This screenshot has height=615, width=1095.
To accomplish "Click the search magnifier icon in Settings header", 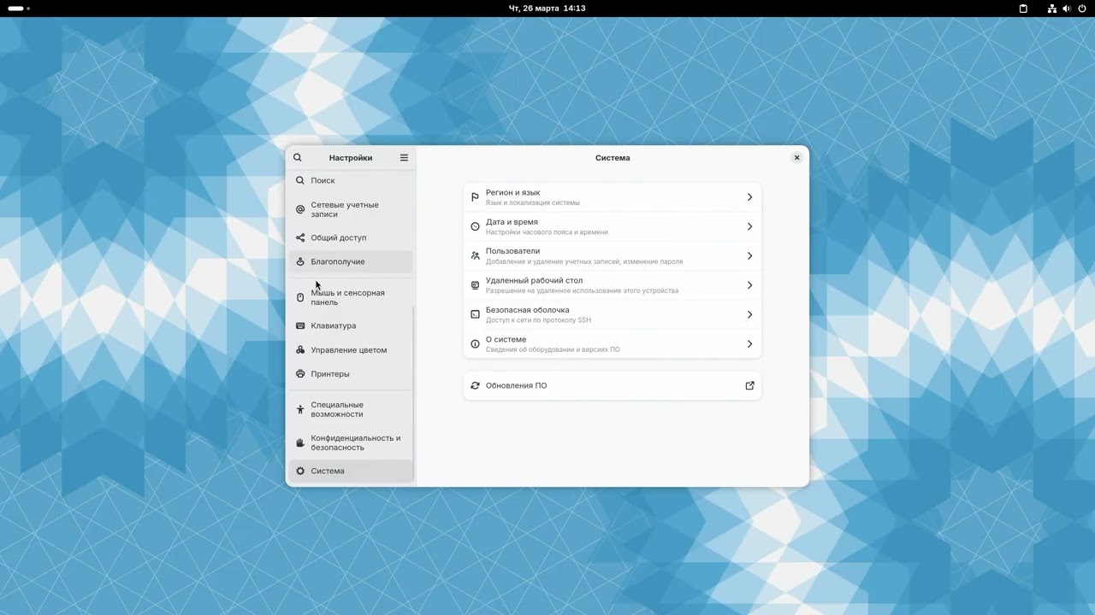I will tap(298, 157).
